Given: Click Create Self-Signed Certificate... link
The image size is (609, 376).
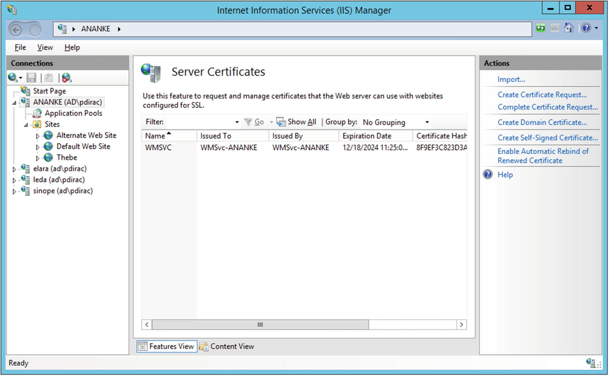Looking at the screenshot, I should (547, 138).
